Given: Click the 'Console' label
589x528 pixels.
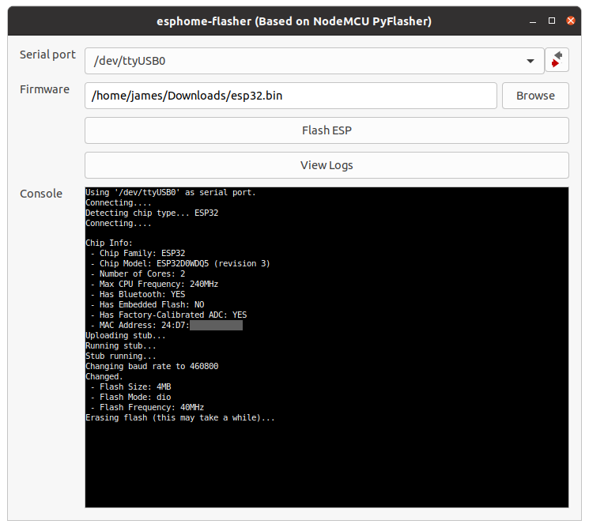Looking at the screenshot, I should click(x=41, y=194).
